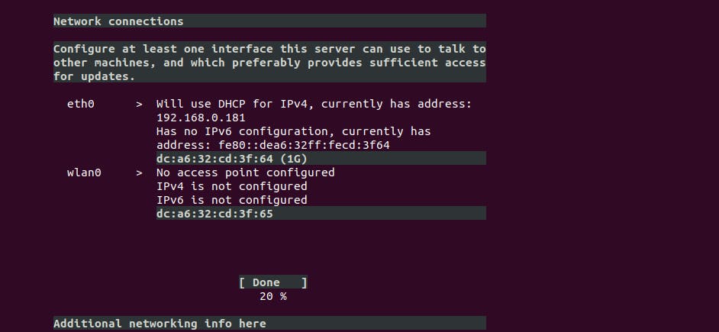Screen dimensions: 719x332
Task: Click 'No access point configured' status
Action: pos(245,172)
